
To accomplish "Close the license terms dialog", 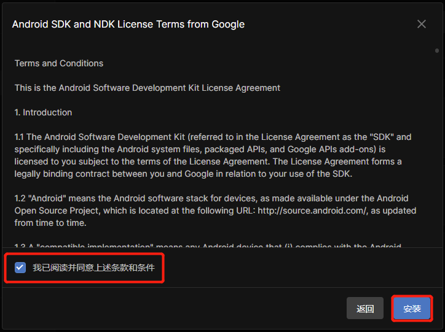I will (x=422, y=24).
